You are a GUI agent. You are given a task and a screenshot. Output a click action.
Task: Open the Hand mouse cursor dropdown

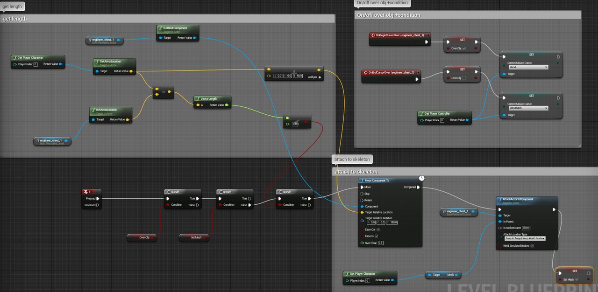pyautogui.click(x=528, y=67)
